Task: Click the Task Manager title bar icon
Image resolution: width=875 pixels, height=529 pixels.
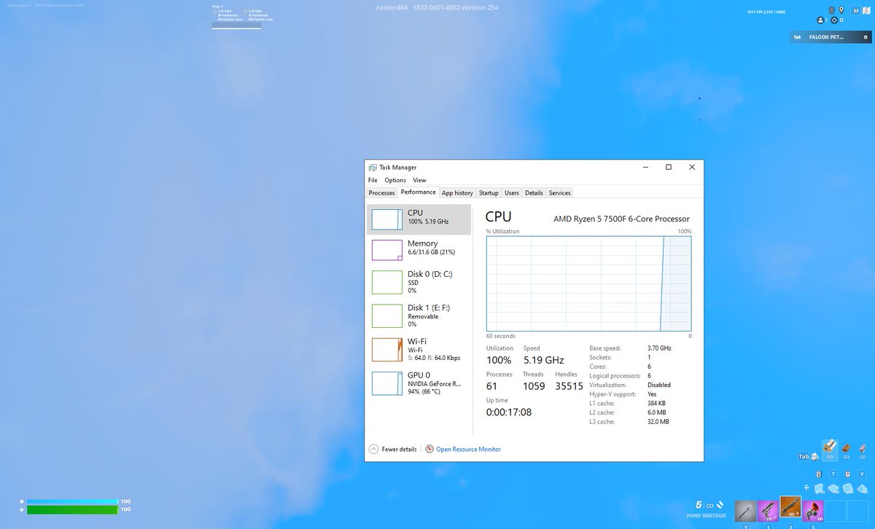Action: point(373,167)
